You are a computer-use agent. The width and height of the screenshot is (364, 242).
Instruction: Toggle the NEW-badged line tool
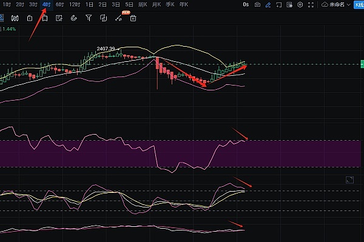119,18
